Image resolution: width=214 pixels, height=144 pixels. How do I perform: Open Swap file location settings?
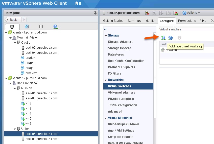click(x=121, y=137)
